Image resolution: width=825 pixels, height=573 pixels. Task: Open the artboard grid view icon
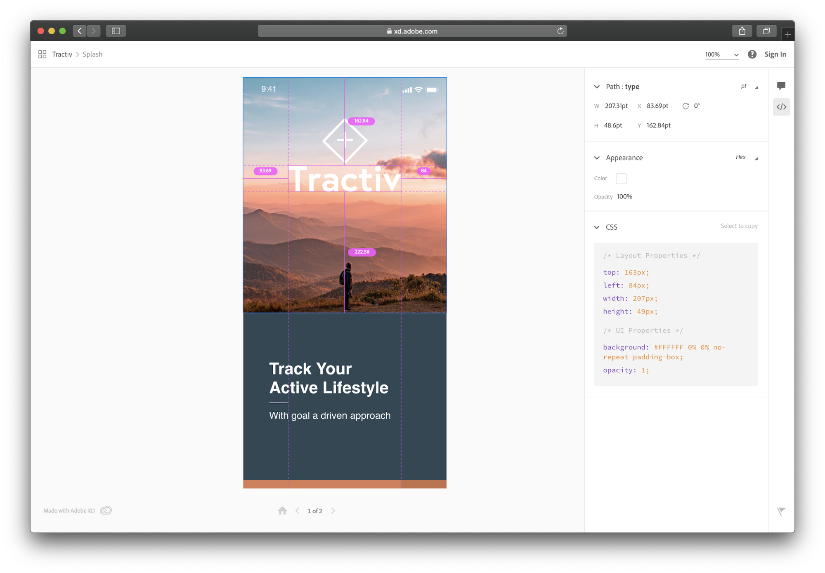[42, 54]
